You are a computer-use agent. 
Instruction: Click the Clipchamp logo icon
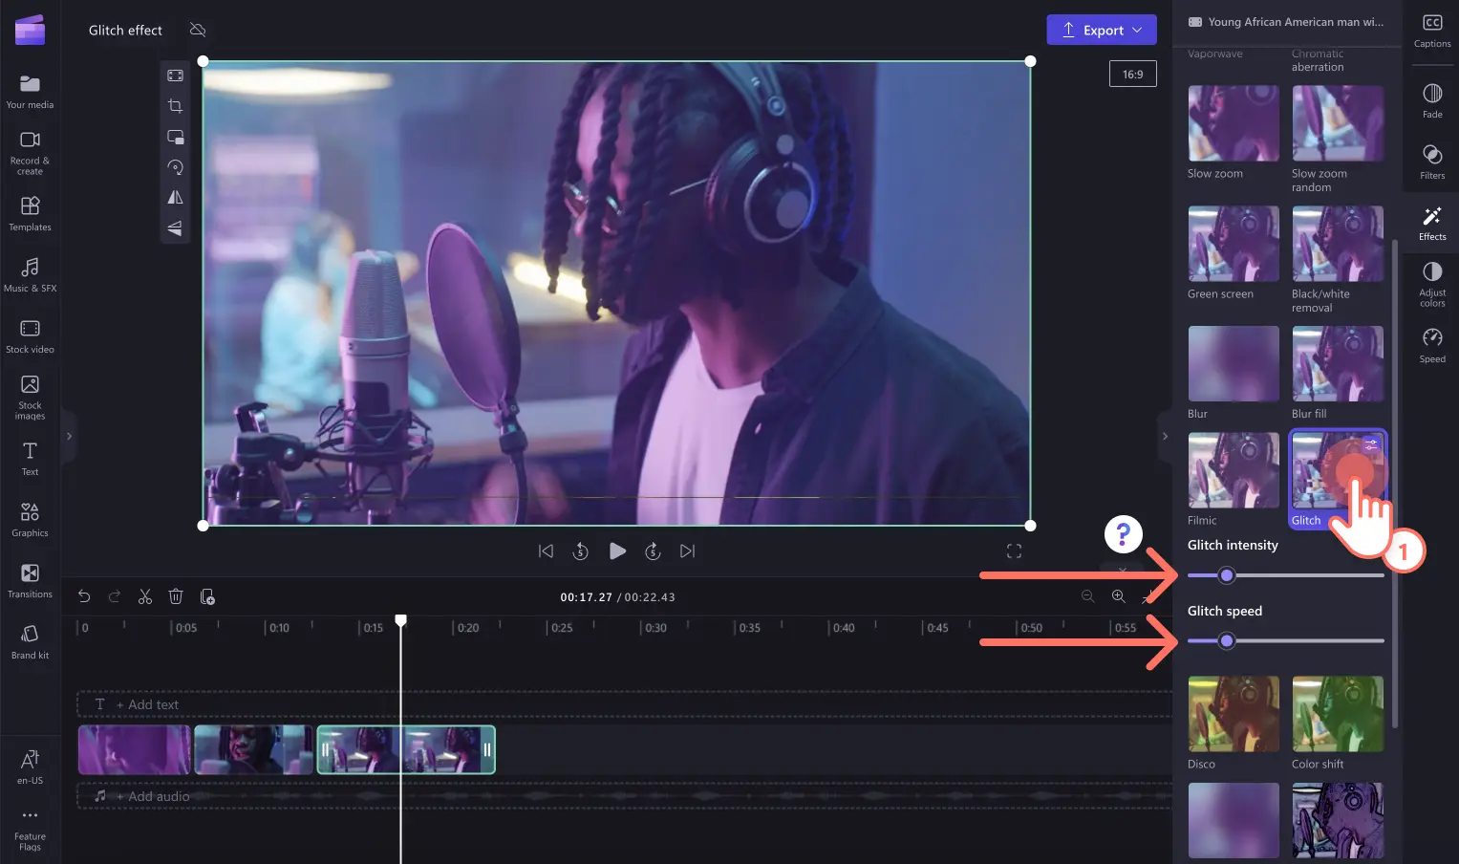[x=30, y=30]
